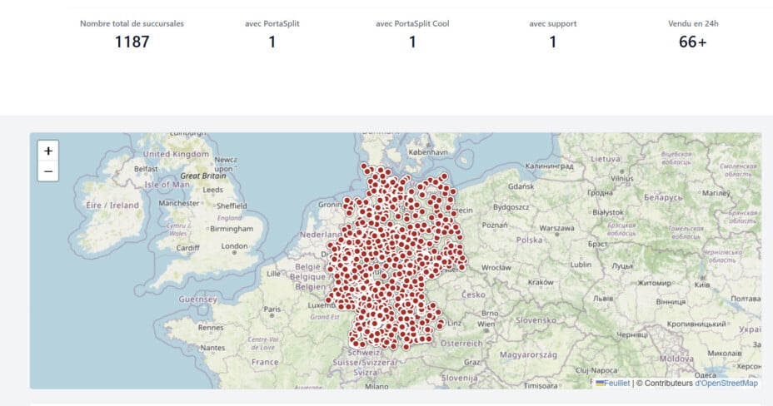Click Leeds on the map

[x=212, y=190]
